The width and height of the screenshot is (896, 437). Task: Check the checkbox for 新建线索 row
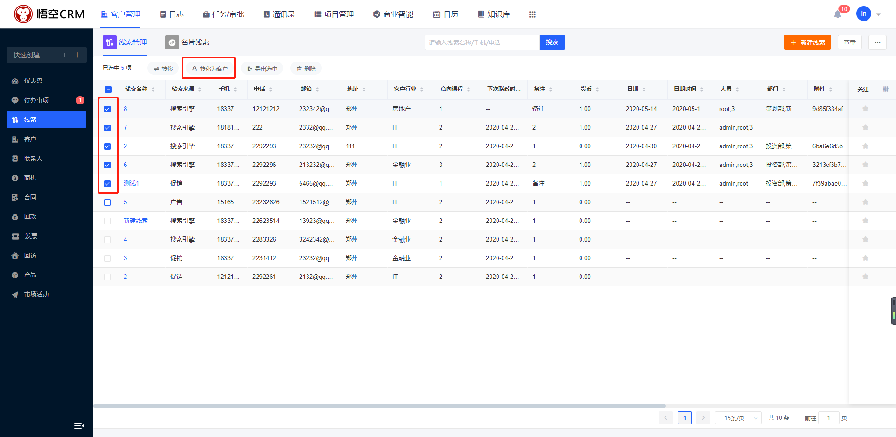[107, 221]
